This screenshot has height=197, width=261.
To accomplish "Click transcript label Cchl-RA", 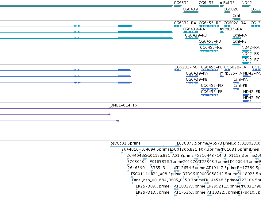I will tap(240, 35).
